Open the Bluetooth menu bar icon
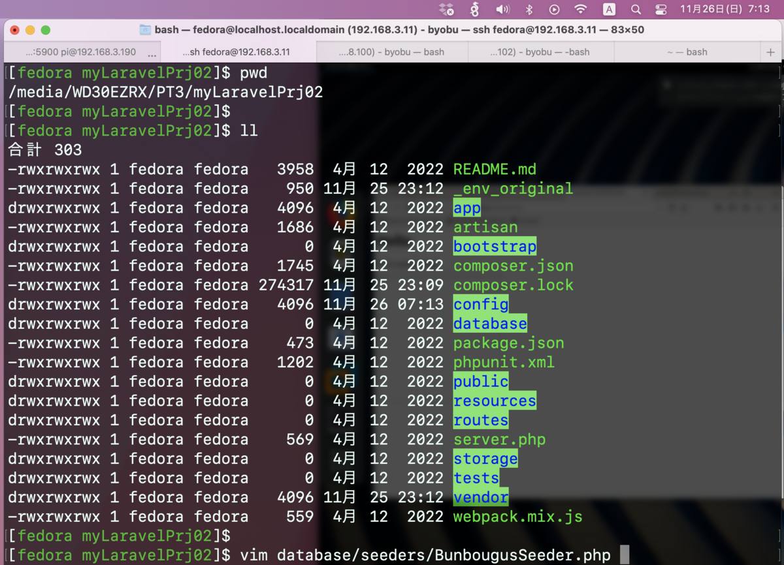The width and height of the screenshot is (784, 565). [529, 9]
